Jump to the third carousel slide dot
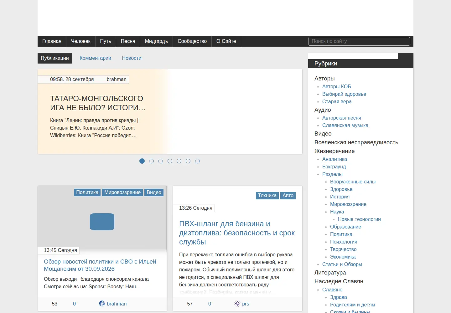Viewport: 451px width, 313px height. tap(160, 161)
